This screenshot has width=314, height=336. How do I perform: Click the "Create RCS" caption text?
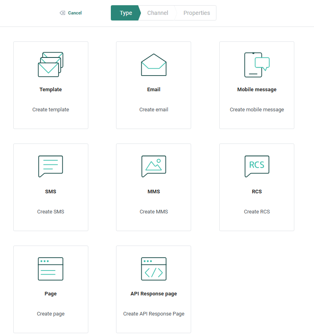click(x=257, y=212)
